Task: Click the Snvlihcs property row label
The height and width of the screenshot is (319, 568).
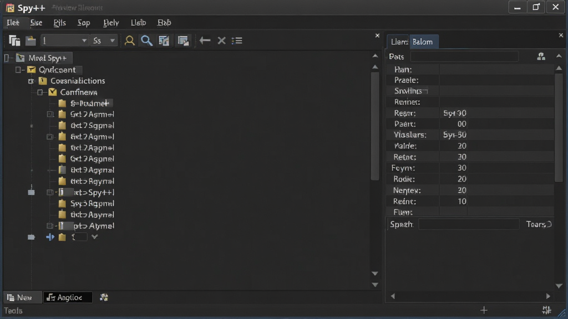Action: pos(408,91)
